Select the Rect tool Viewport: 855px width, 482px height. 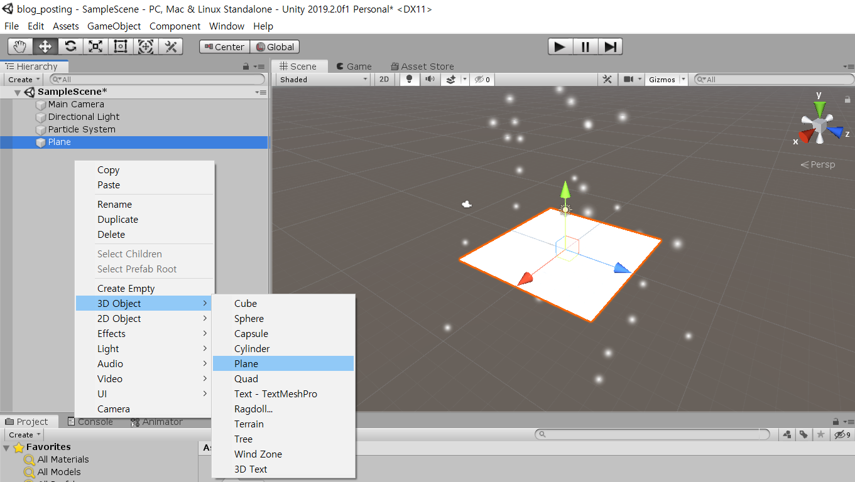(x=121, y=46)
